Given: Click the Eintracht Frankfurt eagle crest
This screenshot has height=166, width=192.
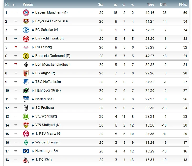Looking at the screenshot, I should 26,39.
